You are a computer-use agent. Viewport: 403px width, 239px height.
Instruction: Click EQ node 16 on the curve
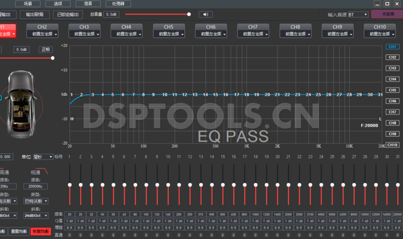click(226, 94)
